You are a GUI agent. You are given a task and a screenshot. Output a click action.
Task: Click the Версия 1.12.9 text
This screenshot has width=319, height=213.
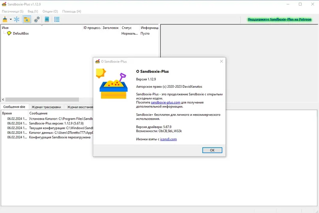146,79
